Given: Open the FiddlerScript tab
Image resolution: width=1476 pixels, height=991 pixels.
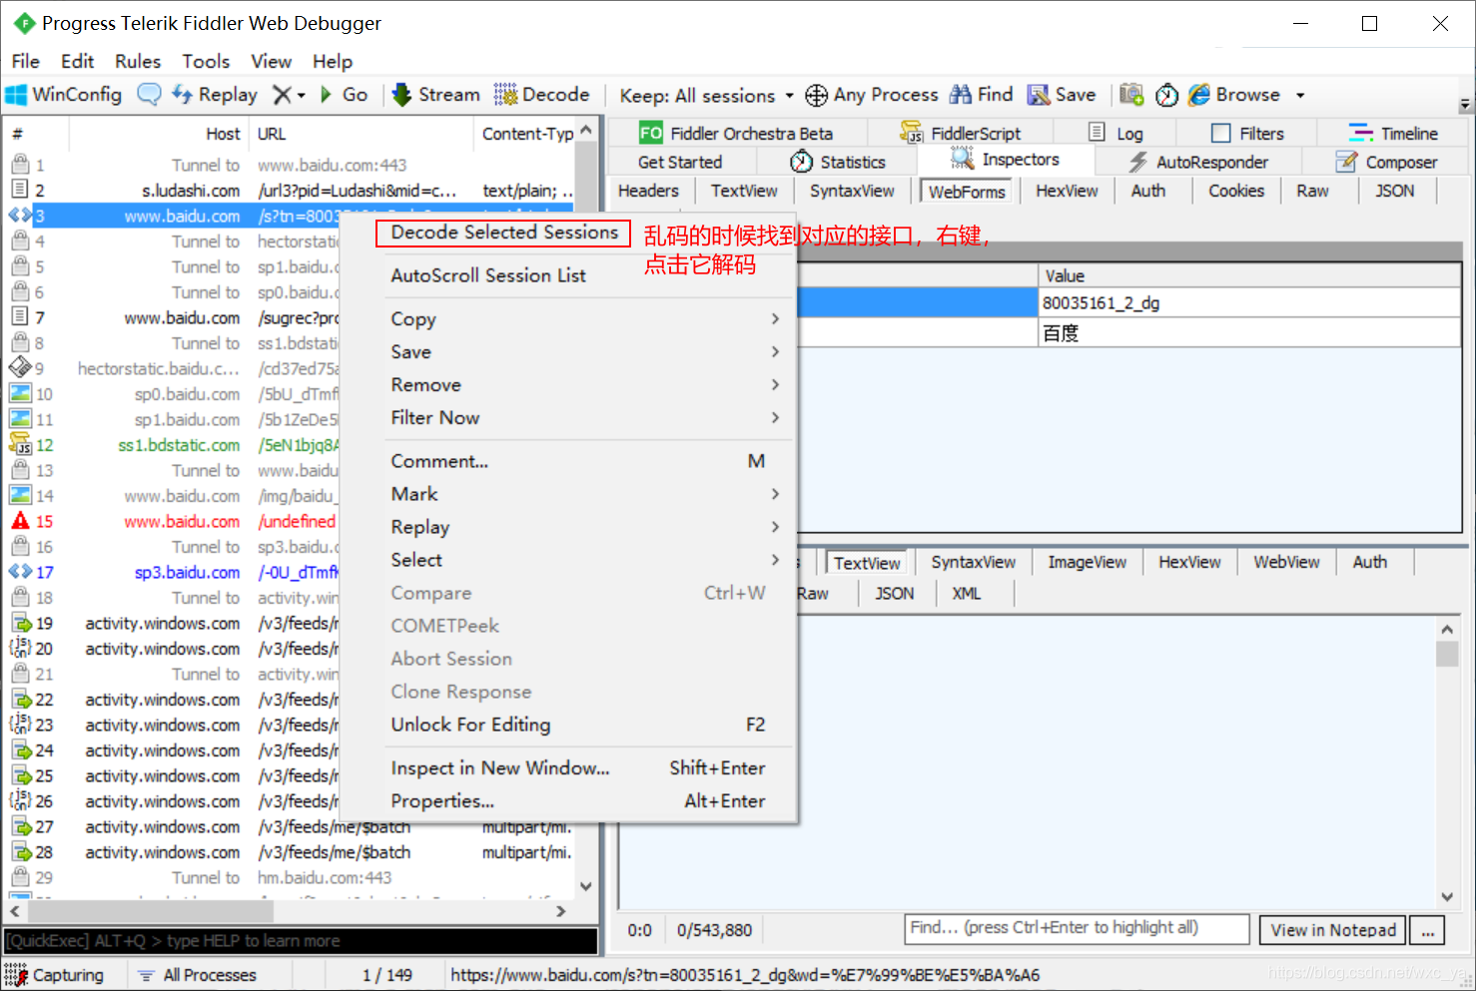Looking at the screenshot, I should [x=961, y=133].
